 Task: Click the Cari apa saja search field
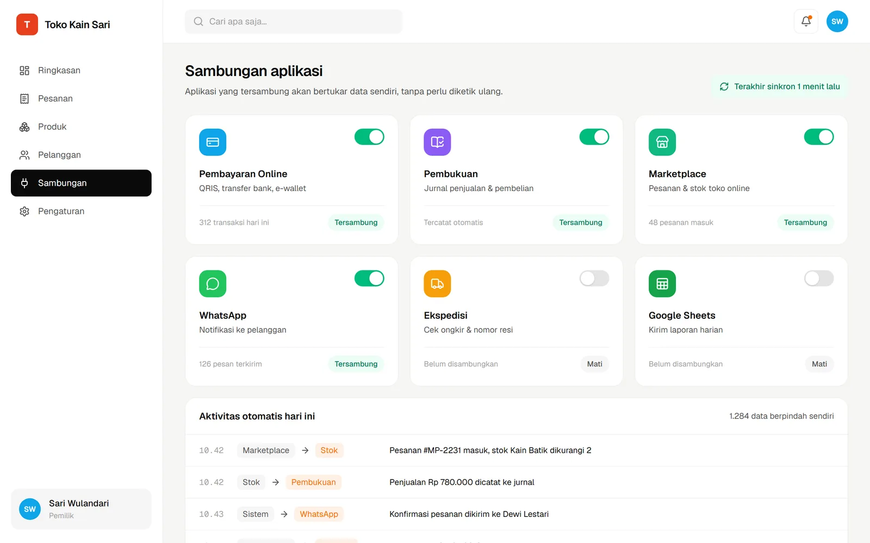pyautogui.click(x=294, y=22)
